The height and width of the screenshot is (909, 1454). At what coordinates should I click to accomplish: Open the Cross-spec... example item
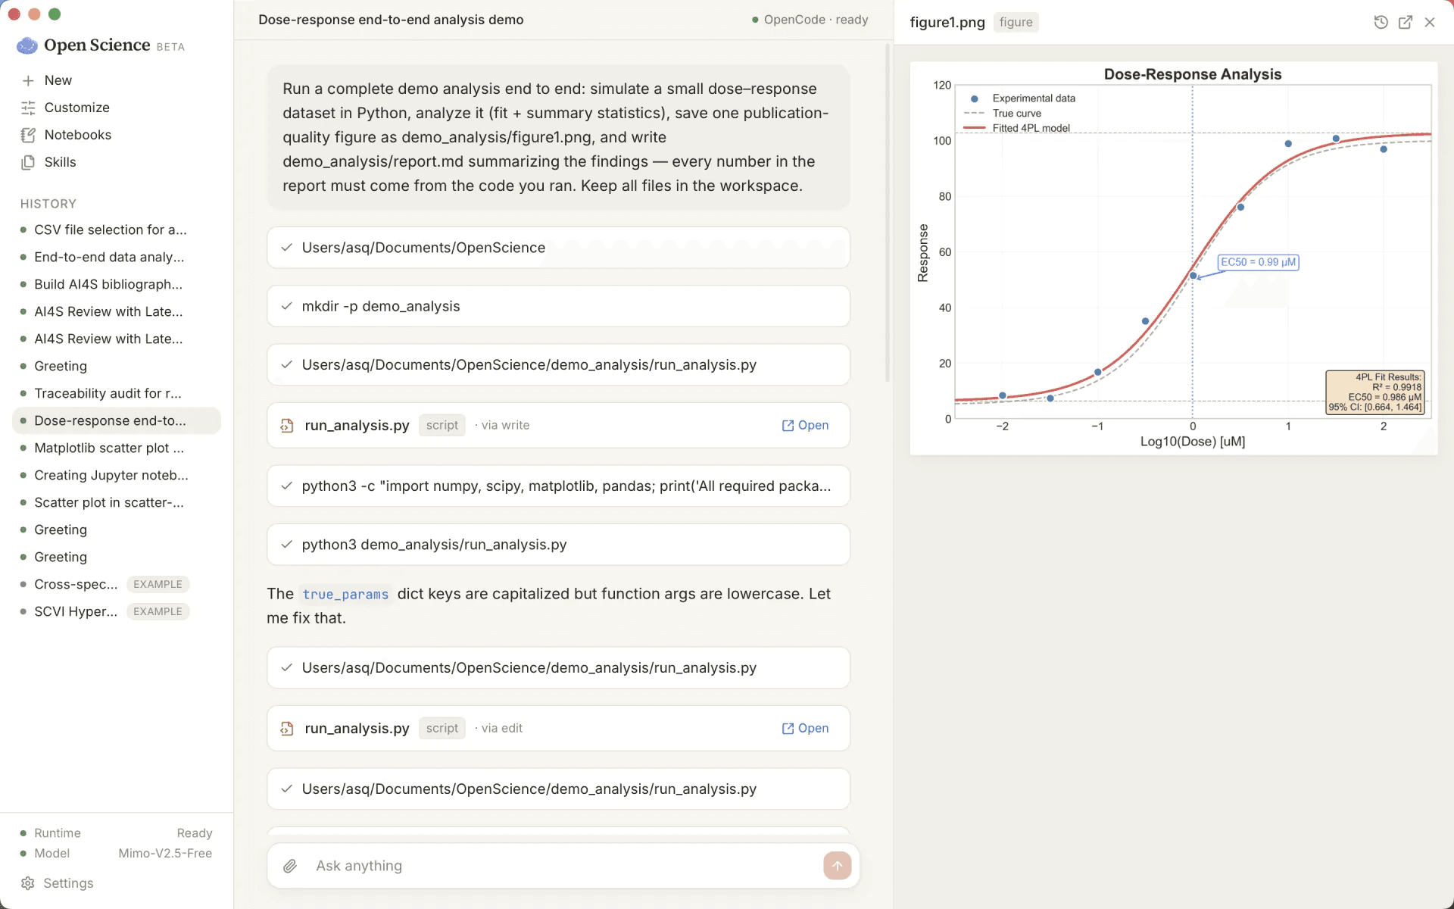pyautogui.click(x=117, y=584)
